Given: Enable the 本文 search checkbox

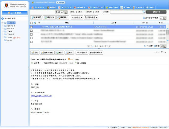Looking at the screenshot, I should pos(78,12).
